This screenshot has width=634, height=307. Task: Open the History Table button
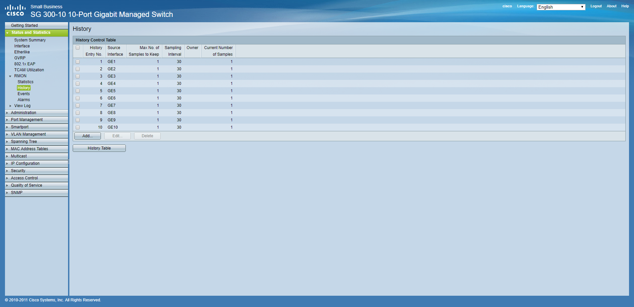point(99,148)
